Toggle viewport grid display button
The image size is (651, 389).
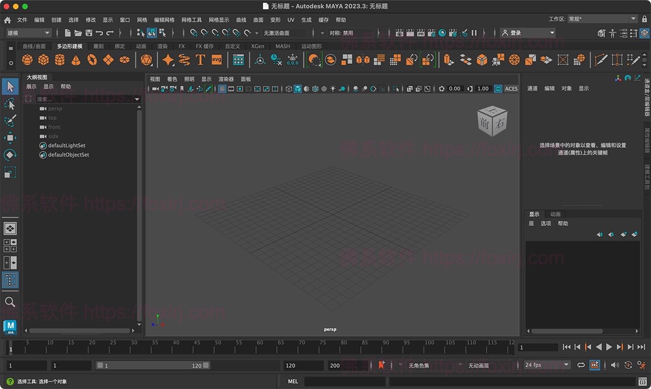tap(222, 89)
